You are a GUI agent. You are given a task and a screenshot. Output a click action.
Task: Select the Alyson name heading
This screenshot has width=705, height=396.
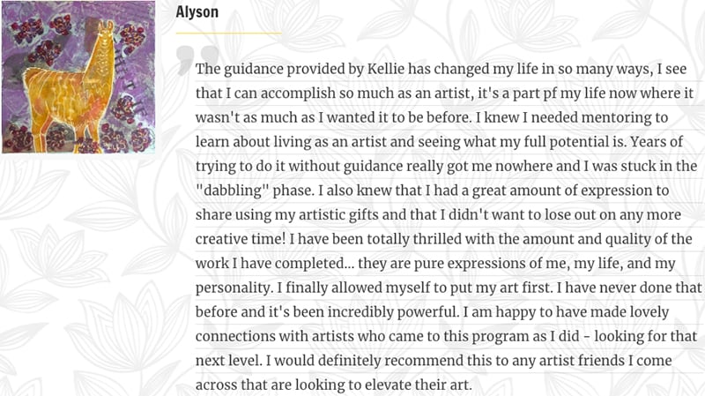(197, 12)
